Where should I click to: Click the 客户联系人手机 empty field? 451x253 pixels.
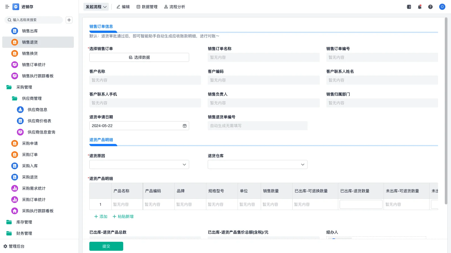(145, 103)
